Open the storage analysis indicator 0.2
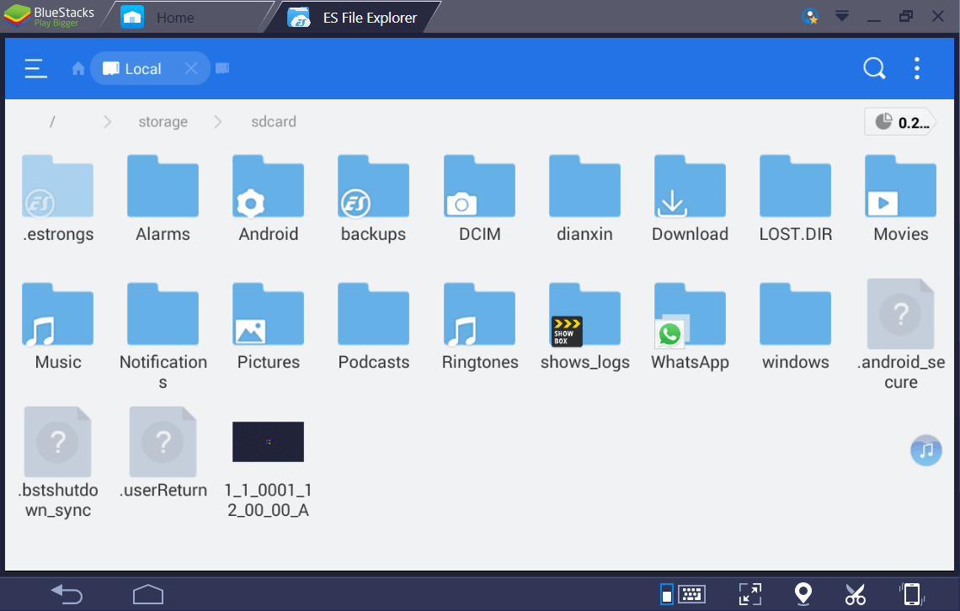 pos(900,122)
